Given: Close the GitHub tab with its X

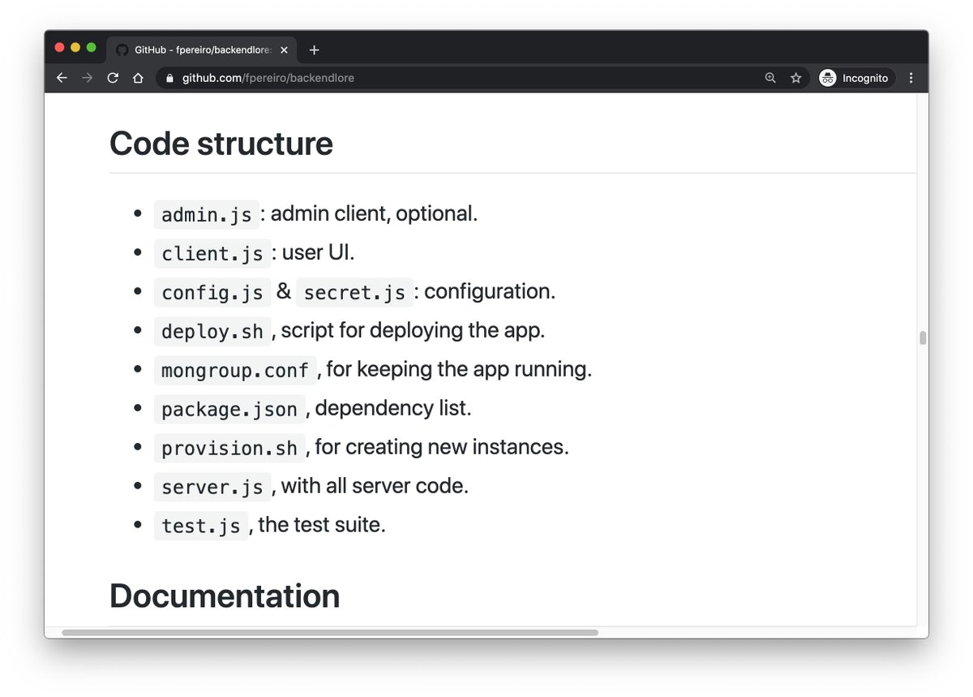Looking at the screenshot, I should pyautogui.click(x=284, y=49).
